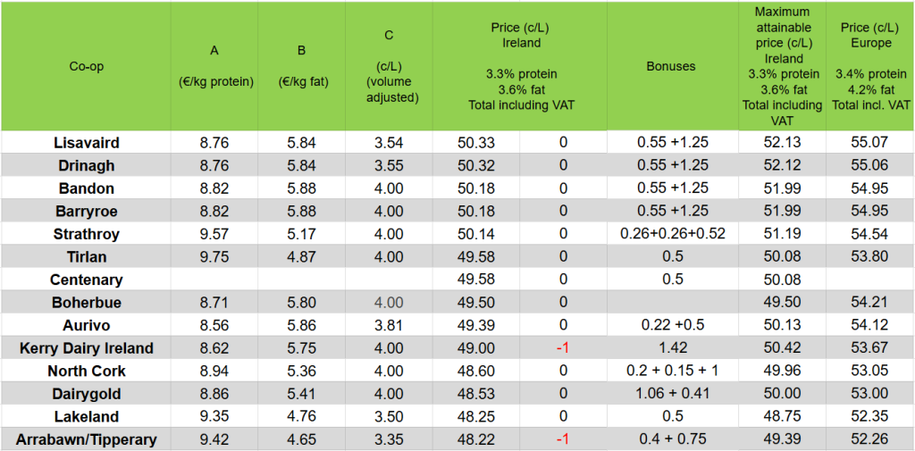Click the Centenary row name
This screenshot has width=915, height=451.
pos(86,280)
